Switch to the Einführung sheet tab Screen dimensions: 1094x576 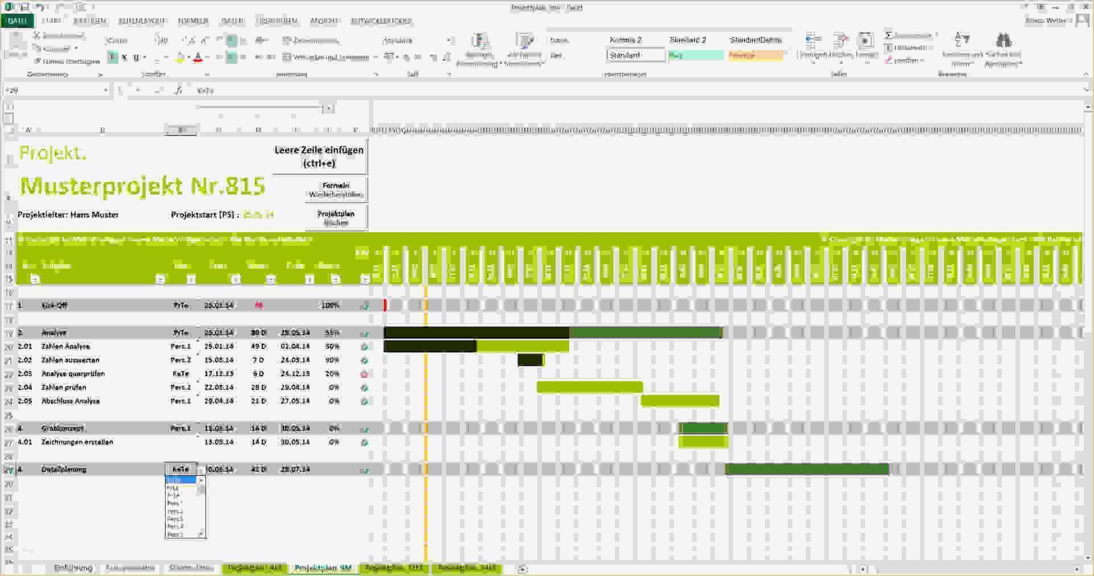click(73, 568)
